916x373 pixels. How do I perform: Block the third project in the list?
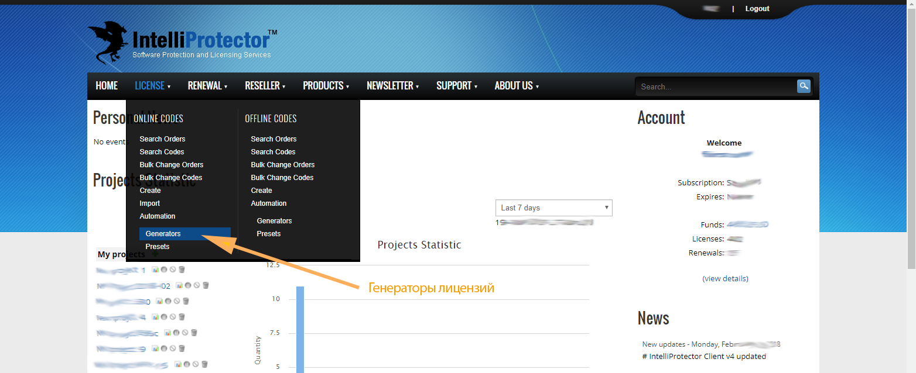tap(177, 301)
